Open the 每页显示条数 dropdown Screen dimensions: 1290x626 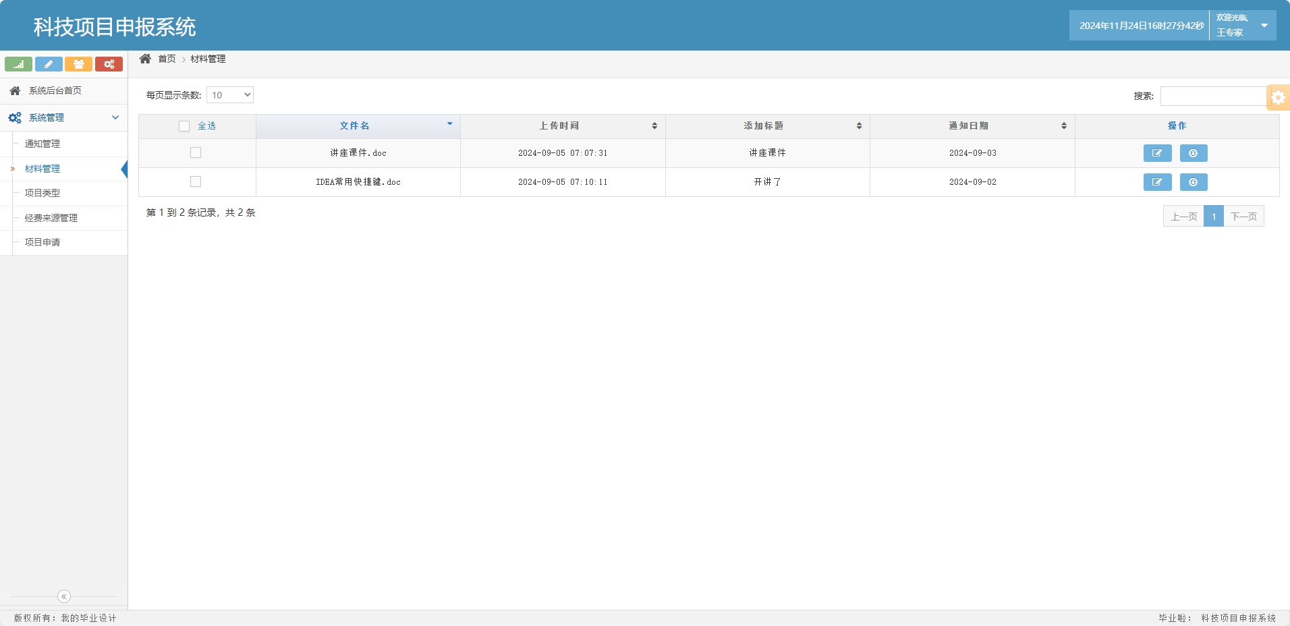click(229, 95)
